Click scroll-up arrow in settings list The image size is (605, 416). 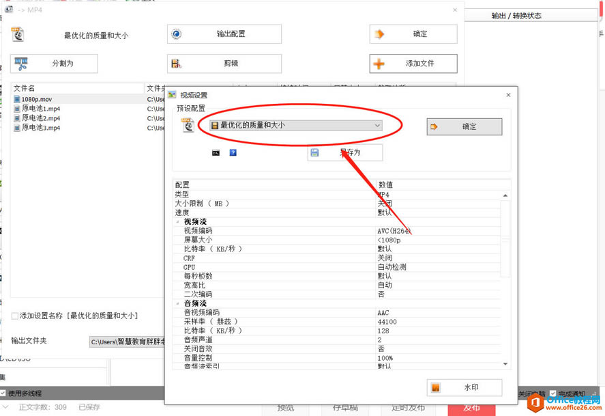point(505,196)
